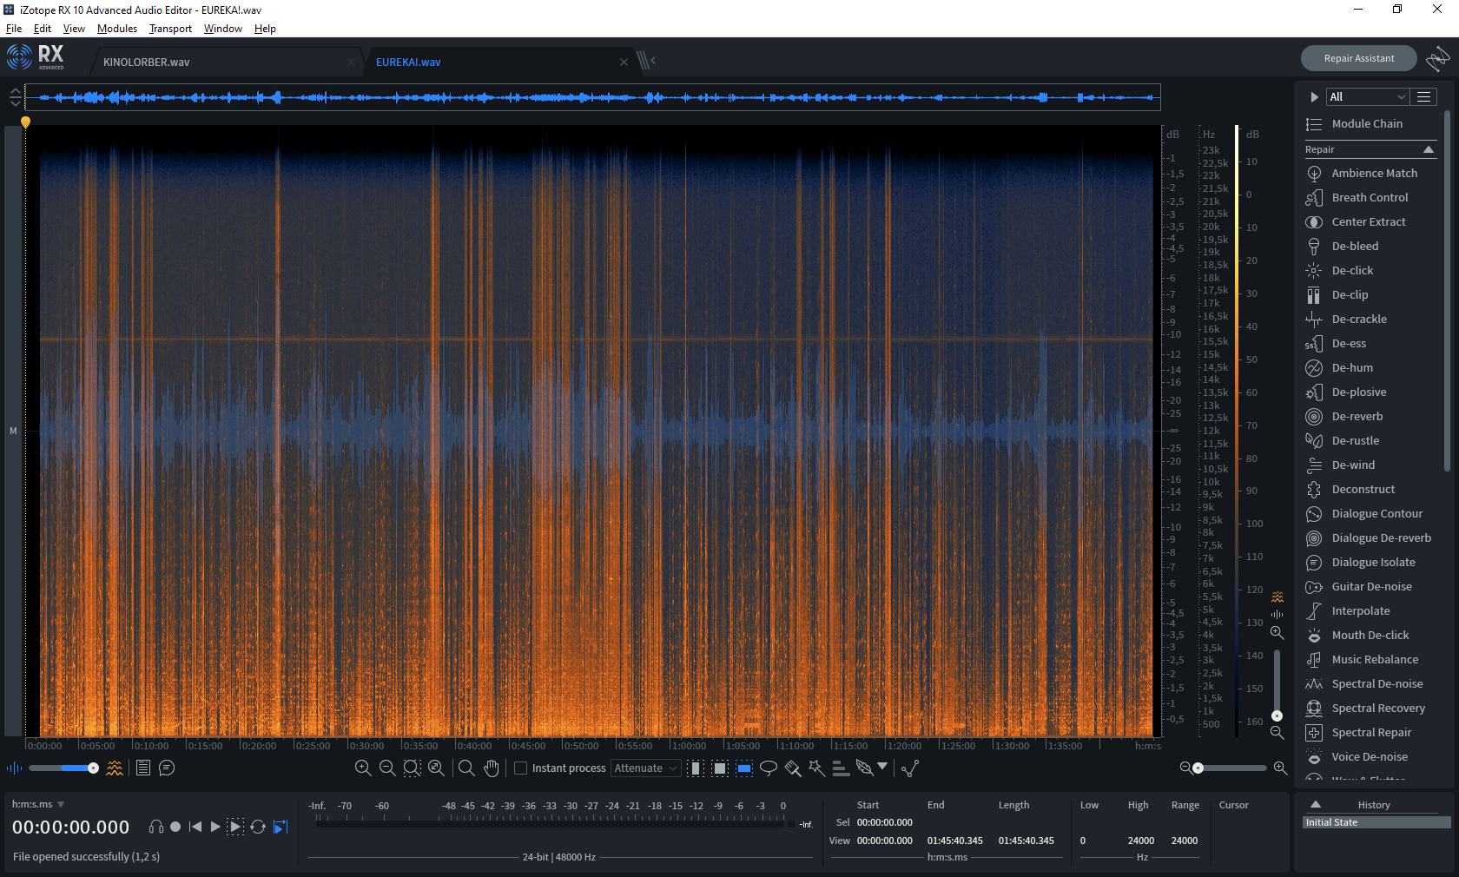Open the All module filter dropdown
Screen dimensions: 1459x877
1367,97
